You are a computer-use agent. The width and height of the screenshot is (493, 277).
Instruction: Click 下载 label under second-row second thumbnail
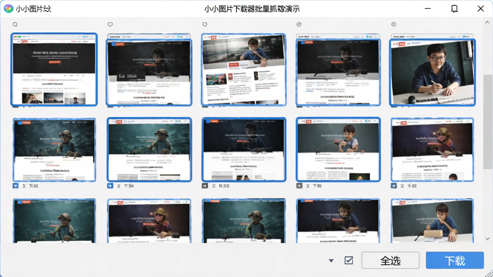tap(129, 186)
